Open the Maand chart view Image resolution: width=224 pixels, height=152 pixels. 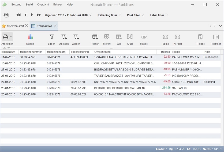(x=30, y=37)
